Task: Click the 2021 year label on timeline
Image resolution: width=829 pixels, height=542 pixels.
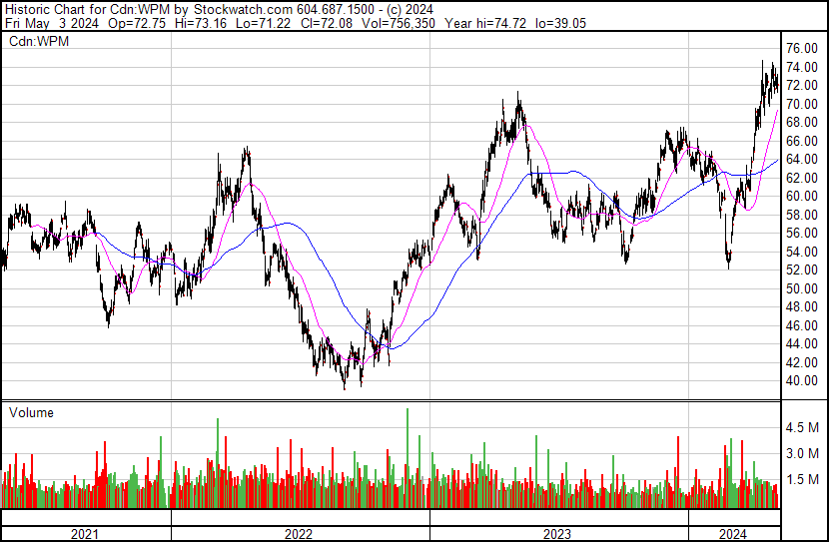Action: click(85, 534)
